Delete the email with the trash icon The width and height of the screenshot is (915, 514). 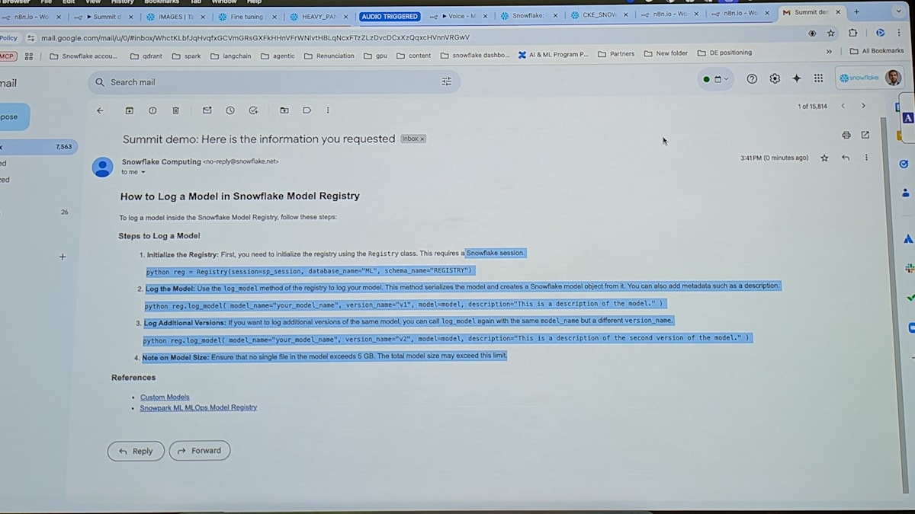(x=175, y=110)
